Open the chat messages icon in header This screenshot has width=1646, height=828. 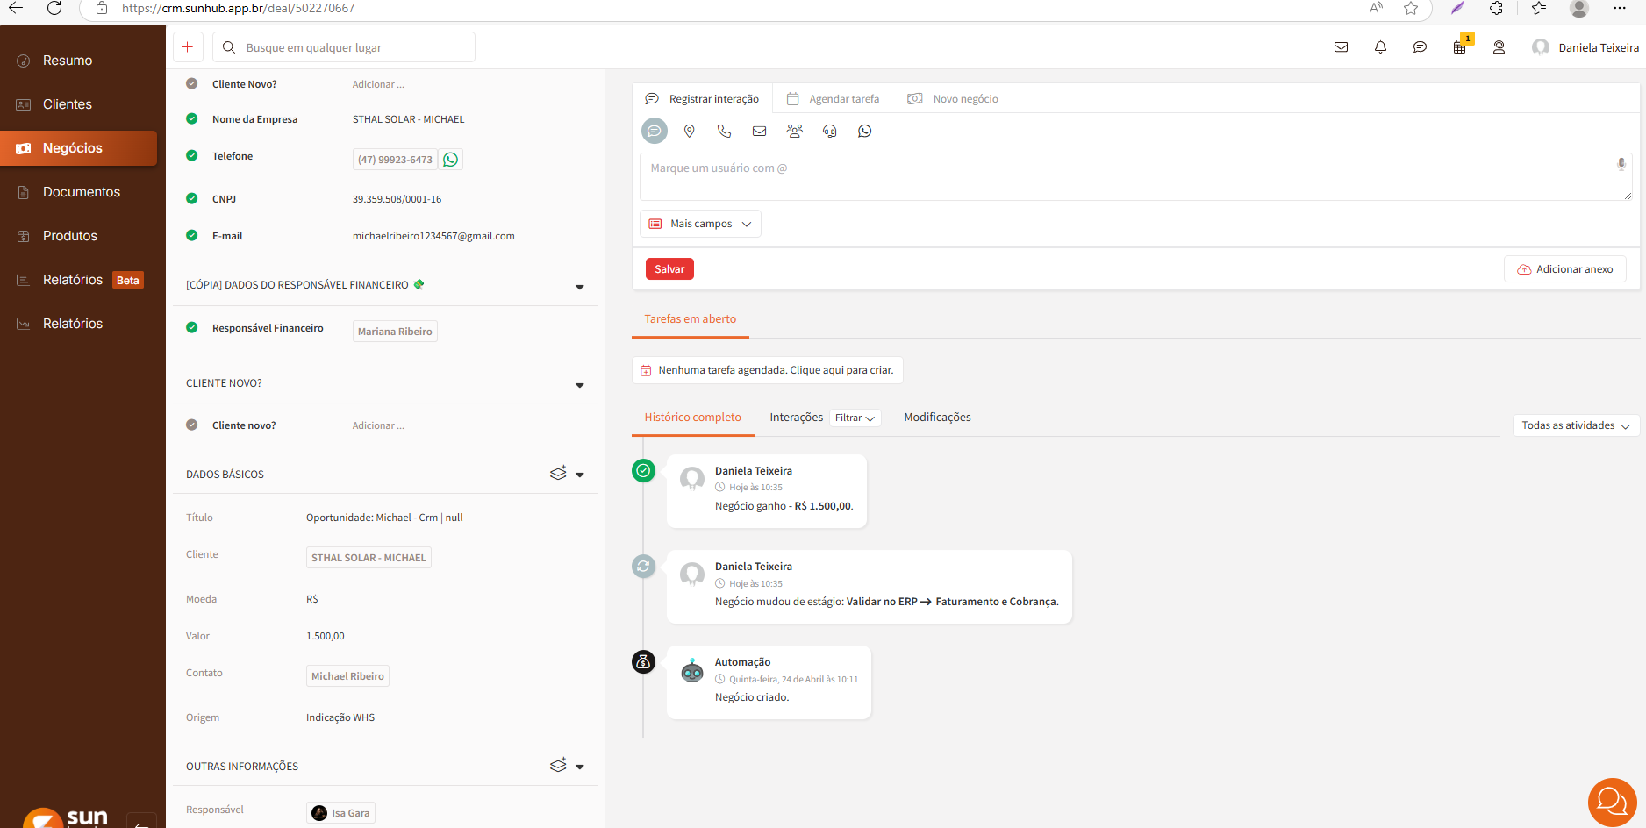pos(1420,47)
